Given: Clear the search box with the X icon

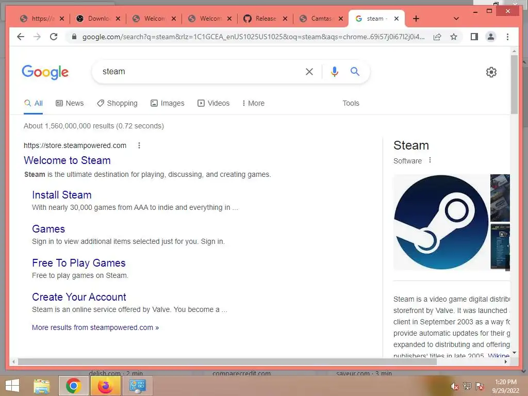Looking at the screenshot, I should (x=309, y=71).
